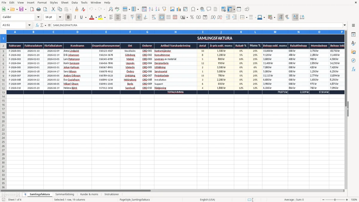Image resolution: width=359 pixels, height=202 pixels.
Task: Click Add Decimal Place icon
Action: point(213,17)
